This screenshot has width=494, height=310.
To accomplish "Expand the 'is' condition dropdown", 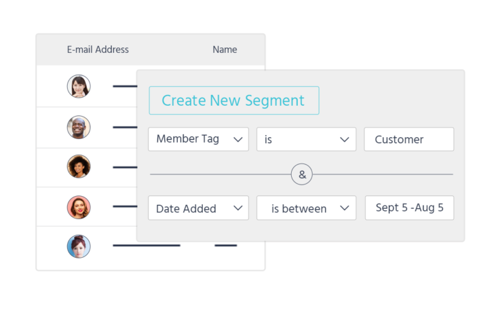I will (306, 139).
